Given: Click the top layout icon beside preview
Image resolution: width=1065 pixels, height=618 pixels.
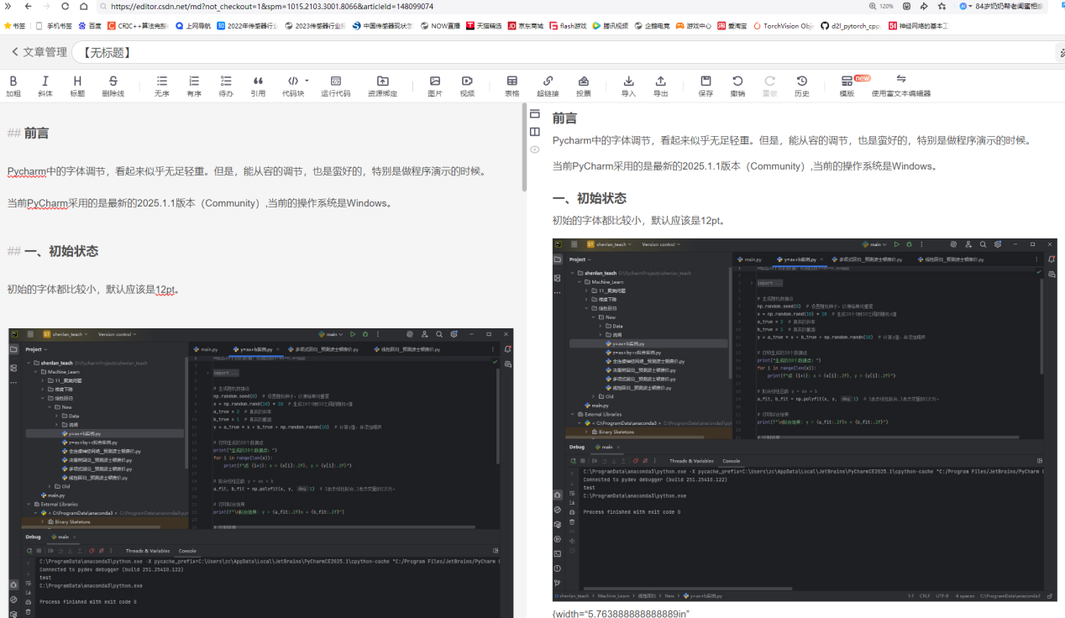Looking at the screenshot, I should tap(535, 114).
